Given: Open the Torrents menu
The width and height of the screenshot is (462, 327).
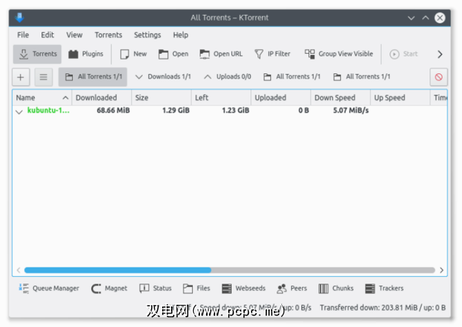Looking at the screenshot, I should pyautogui.click(x=108, y=35).
